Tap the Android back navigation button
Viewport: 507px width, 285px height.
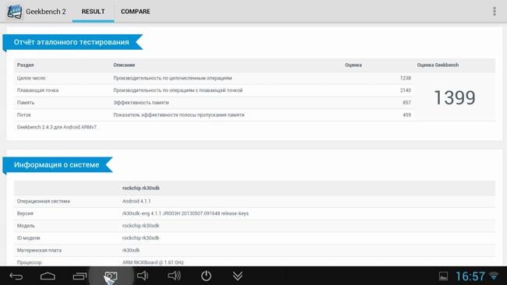tap(16, 276)
